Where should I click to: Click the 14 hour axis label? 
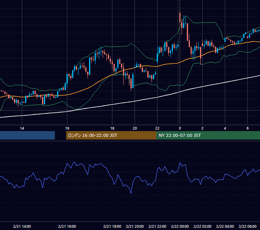pos(22,128)
